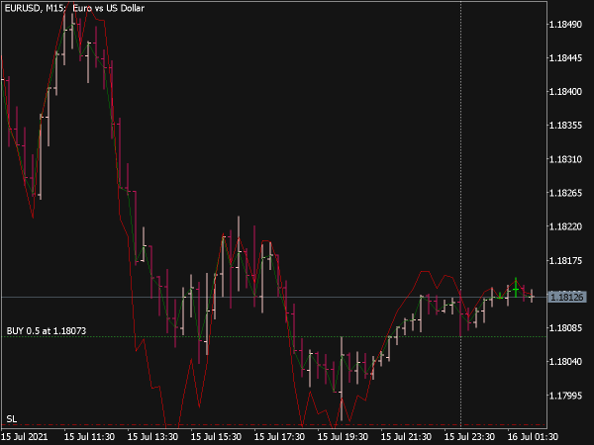Select the 'BUY 0.5 at 1.18073' order label
This screenshot has height=445, width=594.
coord(47,330)
